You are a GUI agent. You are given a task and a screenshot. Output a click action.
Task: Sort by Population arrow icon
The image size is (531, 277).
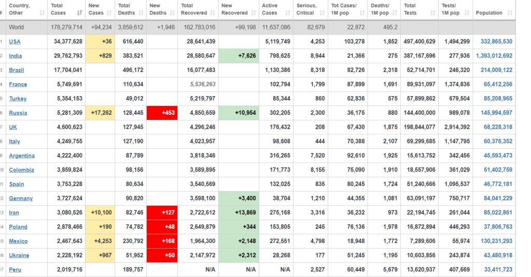click(510, 13)
